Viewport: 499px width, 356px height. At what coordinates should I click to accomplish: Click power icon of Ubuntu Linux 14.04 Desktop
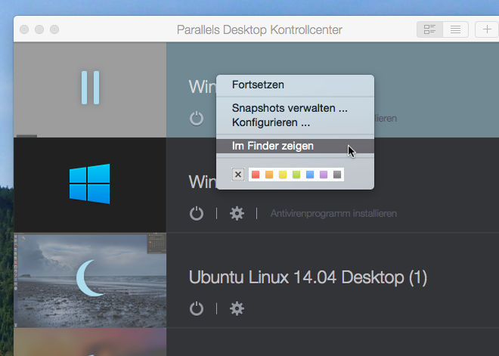pyautogui.click(x=197, y=308)
